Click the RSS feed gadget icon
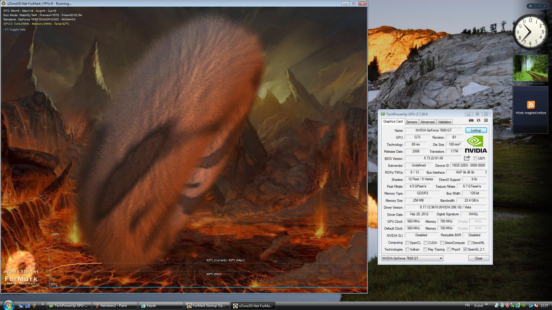Image resolution: width=552 pixels, height=310 pixels. [x=531, y=105]
